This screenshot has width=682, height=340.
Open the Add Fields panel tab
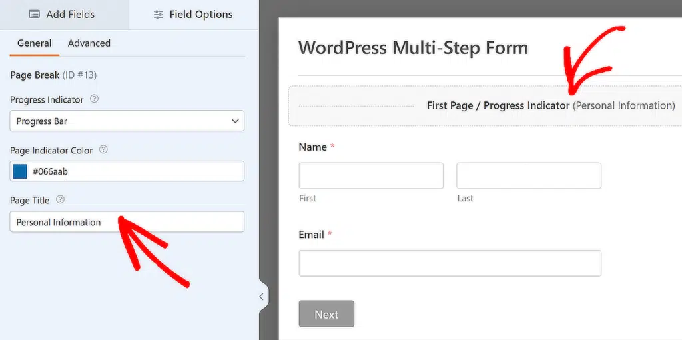pos(64,15)
